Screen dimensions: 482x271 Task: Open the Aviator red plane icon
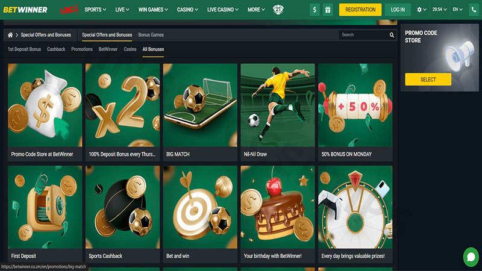coord(69,10)
